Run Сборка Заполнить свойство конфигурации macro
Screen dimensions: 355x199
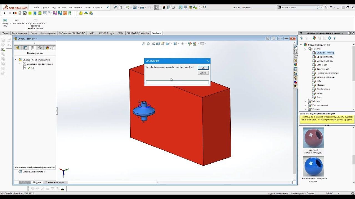click(35, 24)
